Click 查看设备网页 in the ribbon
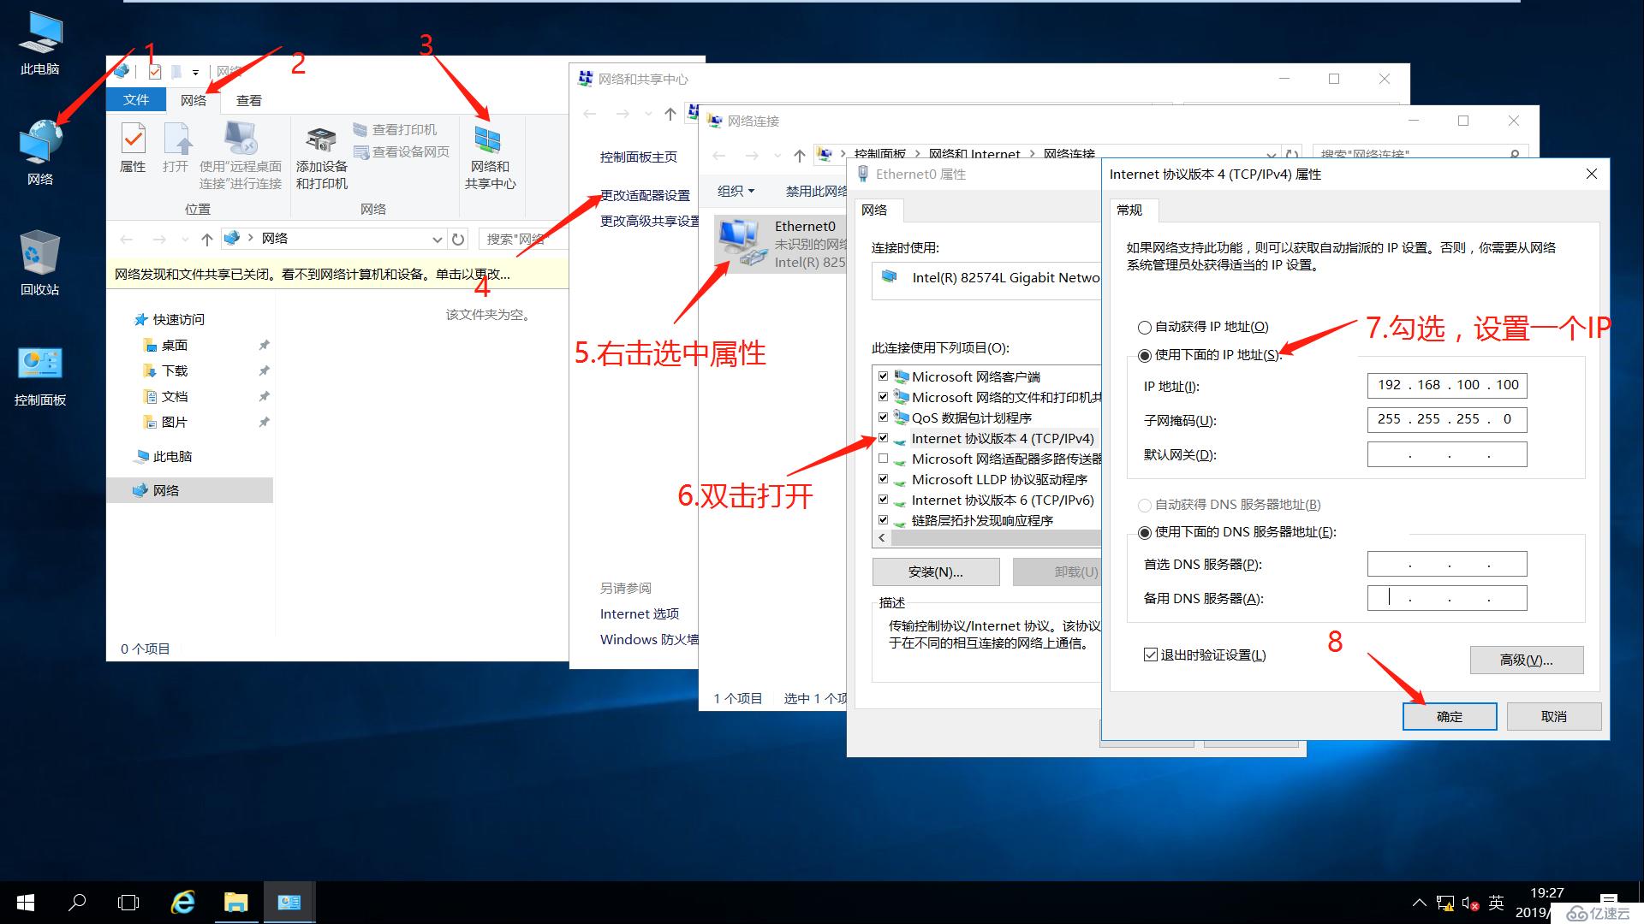Viewport: 1644px width, 924px height. click(402, 151)
